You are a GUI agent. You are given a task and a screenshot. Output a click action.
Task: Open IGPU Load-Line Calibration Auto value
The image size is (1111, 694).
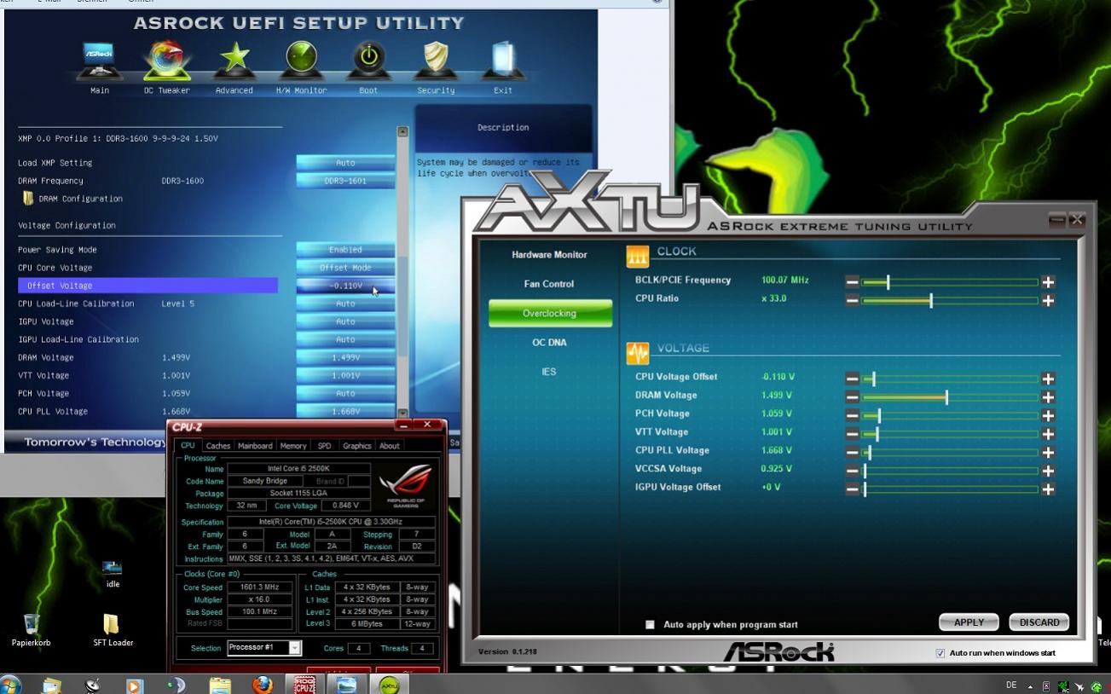345,339
